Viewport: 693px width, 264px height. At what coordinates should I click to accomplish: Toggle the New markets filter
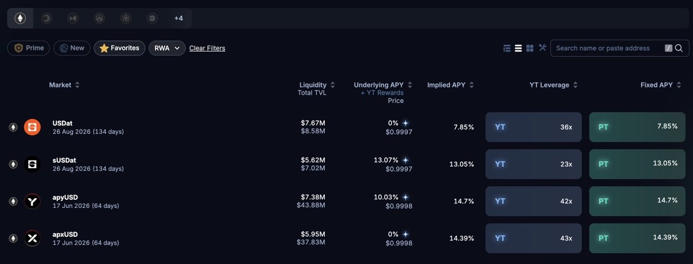point(72,48)
